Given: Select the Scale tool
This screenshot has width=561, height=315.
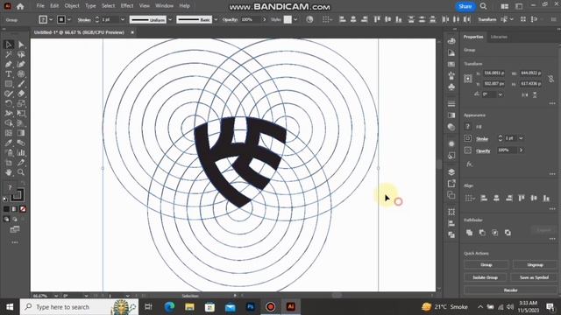Looking at the screenshot, I should (x=21, y=103).
